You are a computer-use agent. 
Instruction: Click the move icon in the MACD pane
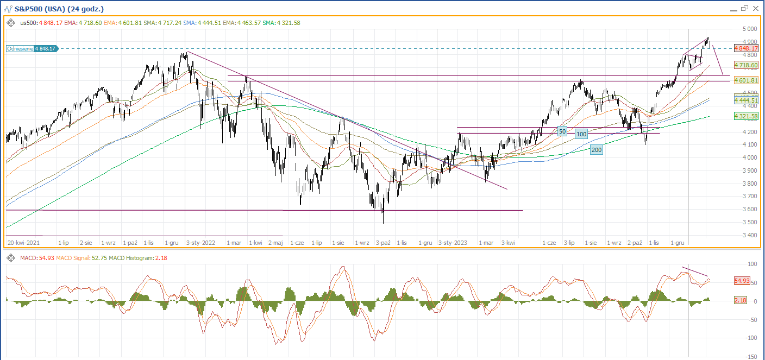(x=11, y=258)
